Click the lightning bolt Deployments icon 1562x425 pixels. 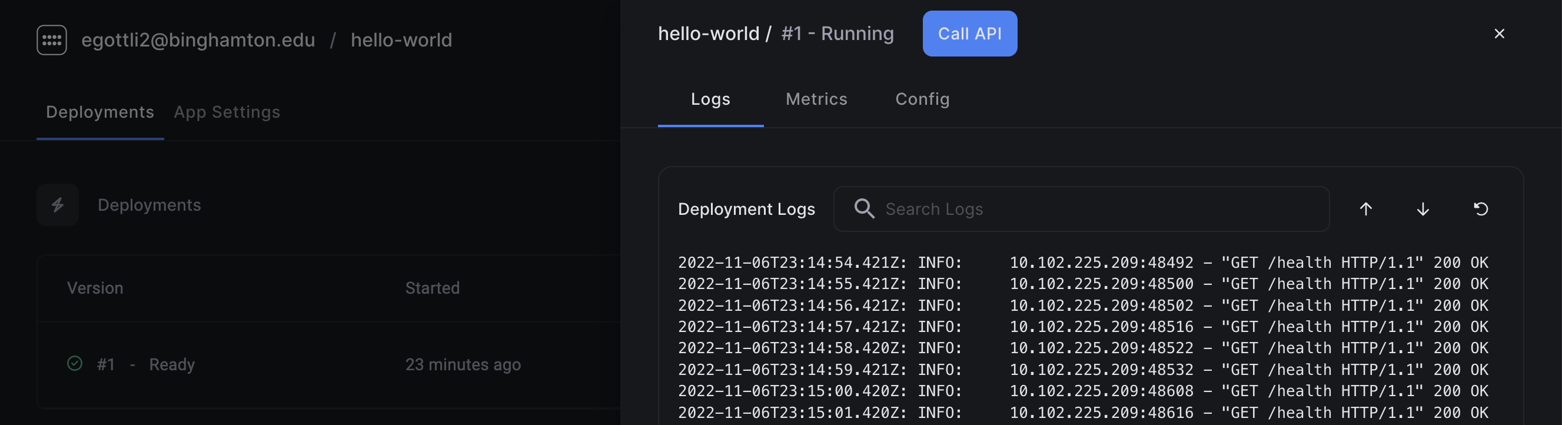[x=58, y=205]
